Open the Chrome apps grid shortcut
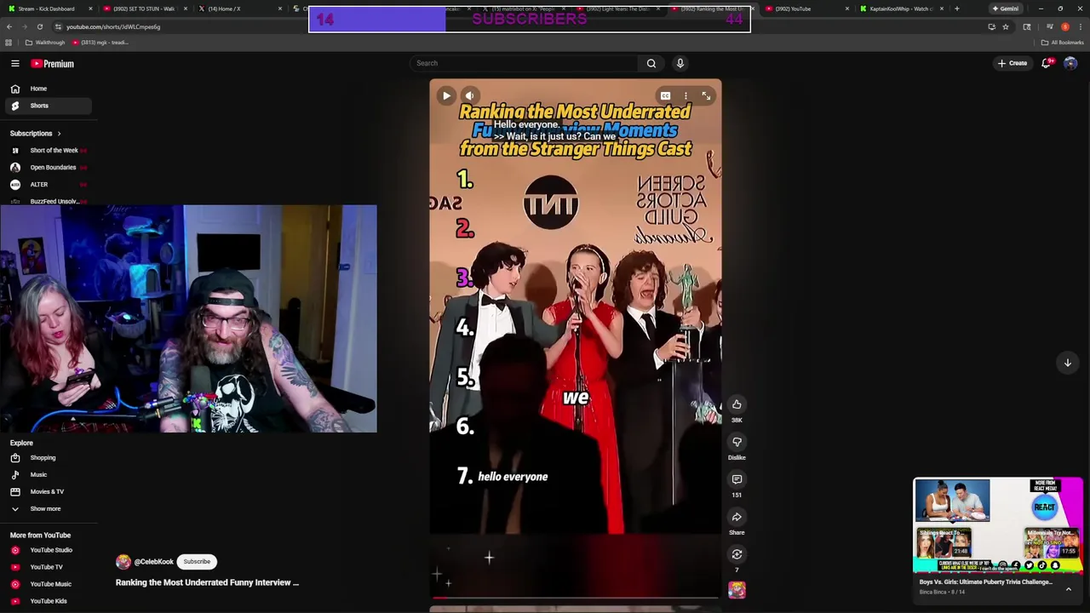 point(9,43)
